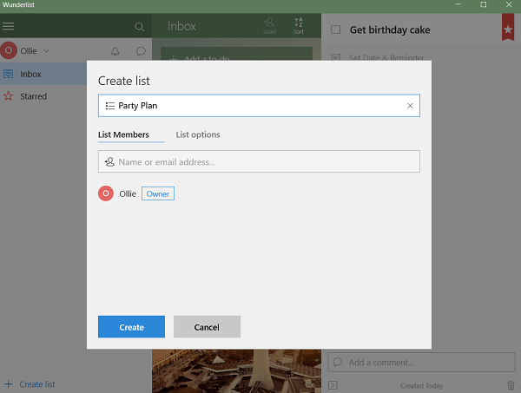Check off the Get birthday cake task
521x393 pixels.
(x=335, y=30)
